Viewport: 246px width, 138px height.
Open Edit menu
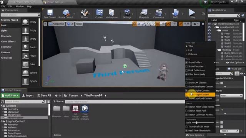coord(10,7)
